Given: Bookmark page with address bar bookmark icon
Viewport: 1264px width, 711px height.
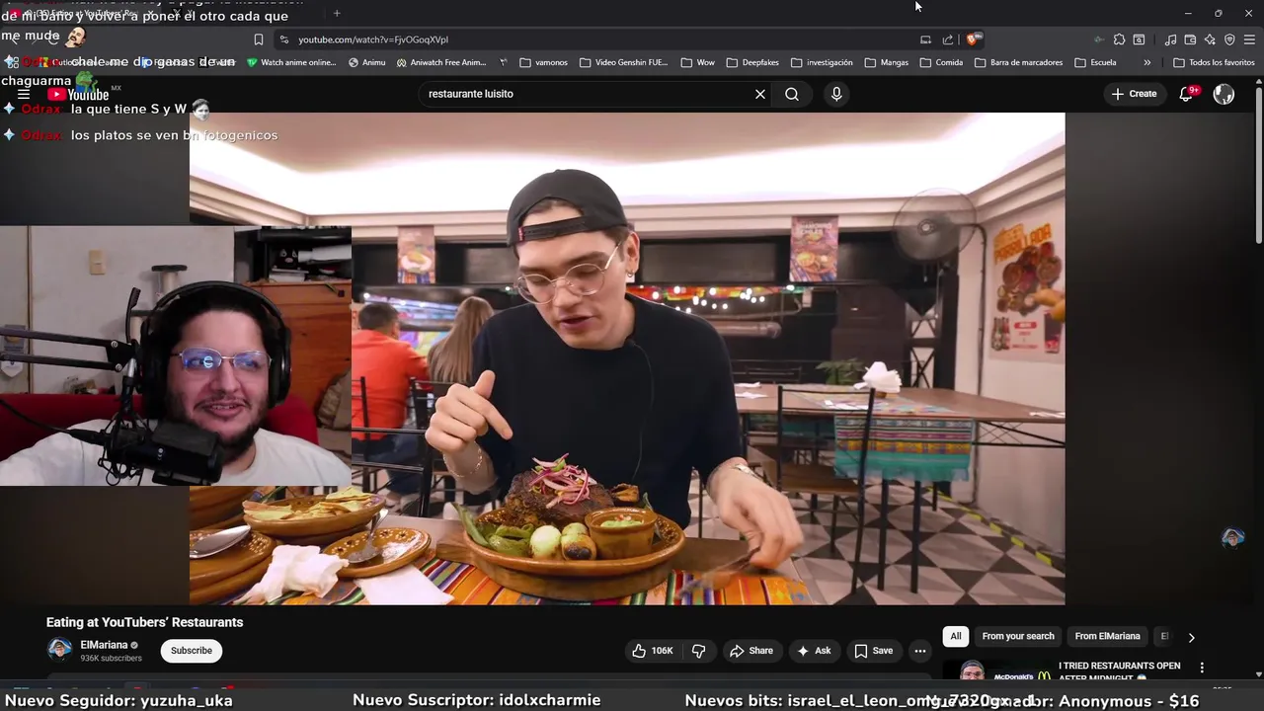Looking at the screenshot, I should pyautogui.click(x=259, y=39).
